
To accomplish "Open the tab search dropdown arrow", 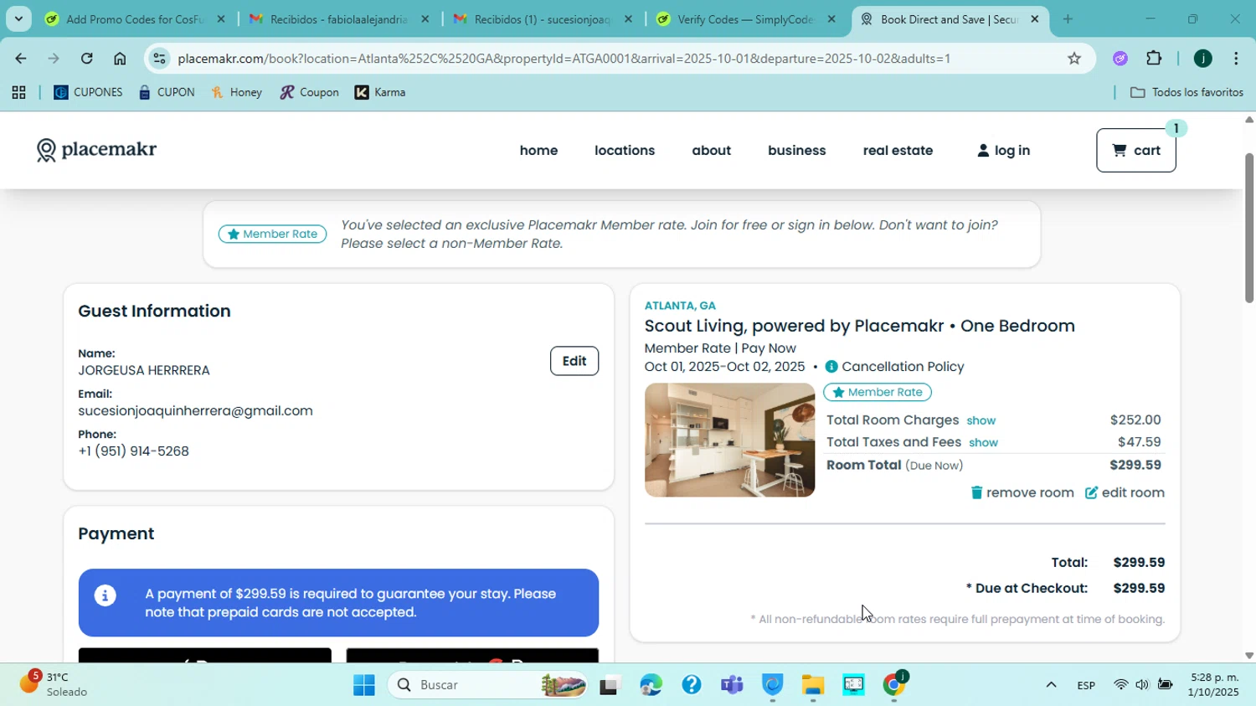I will pyautogui.click(x=18, y=18).
